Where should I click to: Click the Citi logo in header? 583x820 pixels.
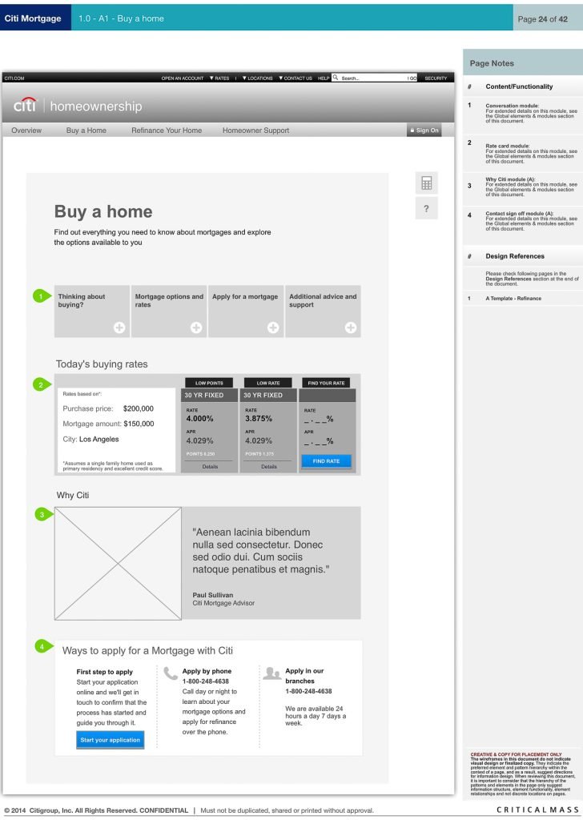pyautogui.click(x=25, y=106)
